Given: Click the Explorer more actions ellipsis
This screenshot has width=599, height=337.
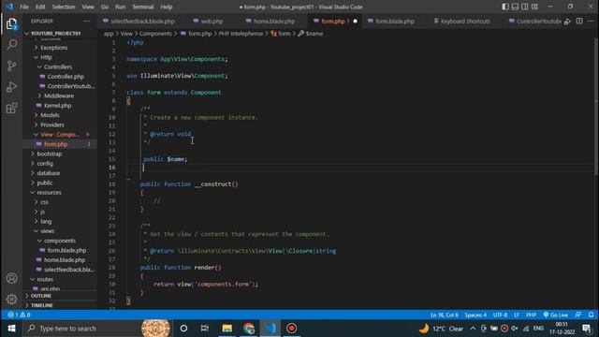Looking at the screenshot, I should point(87,21).
